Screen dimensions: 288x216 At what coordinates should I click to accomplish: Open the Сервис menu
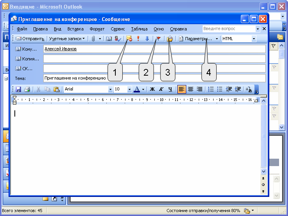coord(118,29)
